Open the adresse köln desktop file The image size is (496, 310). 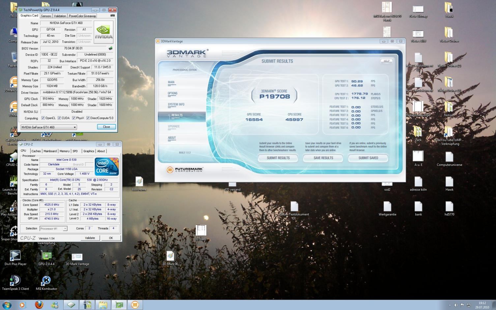point(418,184)
